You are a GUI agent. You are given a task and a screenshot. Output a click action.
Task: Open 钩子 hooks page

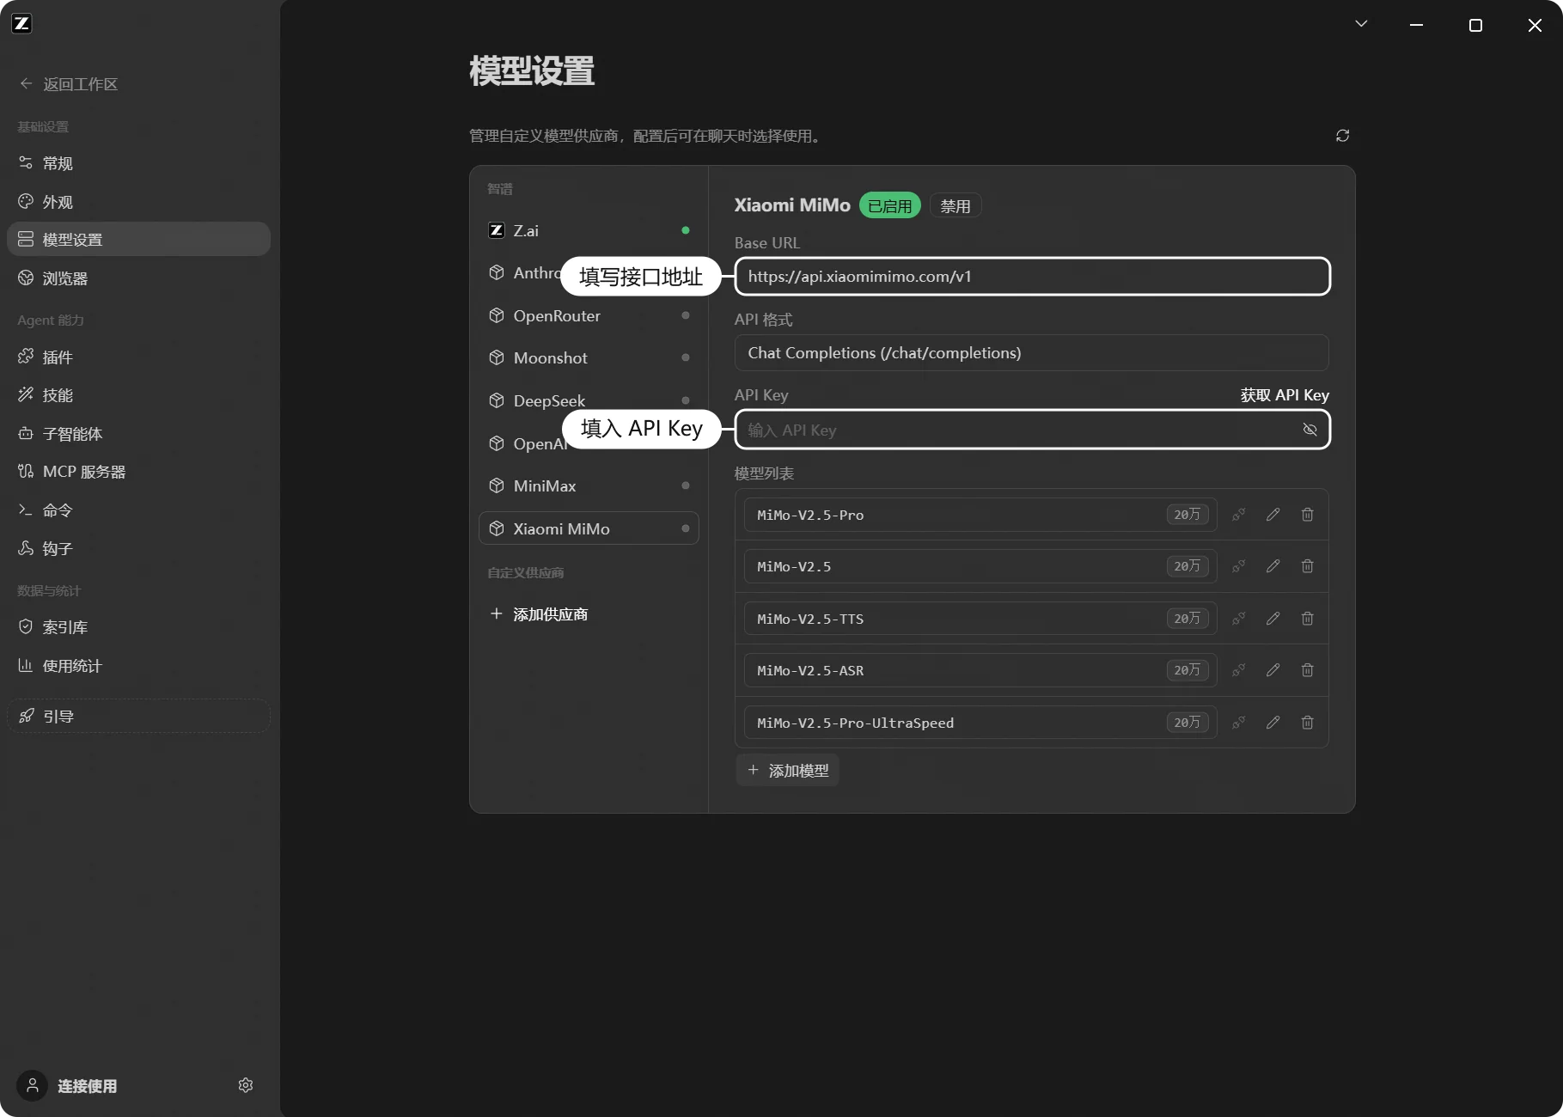tap(138, 548)
